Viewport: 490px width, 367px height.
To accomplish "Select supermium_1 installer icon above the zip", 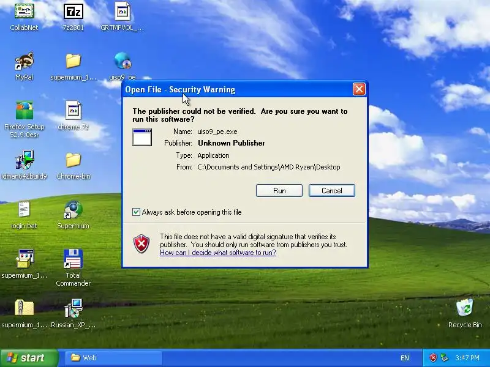I will 24,259.
